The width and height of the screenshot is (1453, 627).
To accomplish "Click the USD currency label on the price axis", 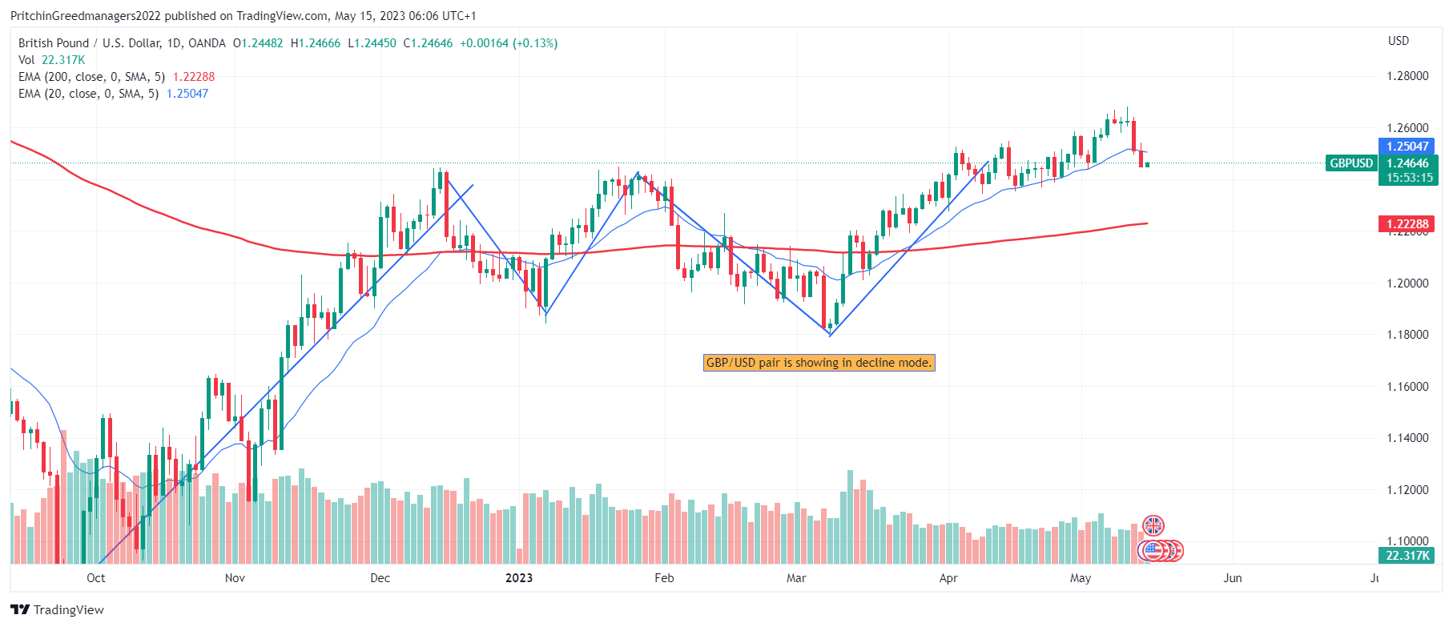I will click(1399, 41).
